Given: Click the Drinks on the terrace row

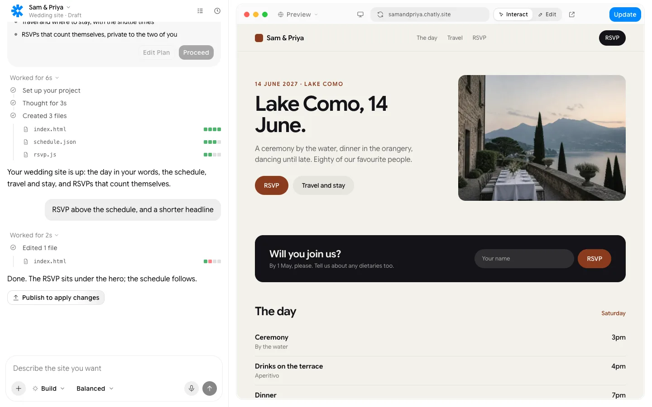Looking at the screenshot, I should [440, 370].
